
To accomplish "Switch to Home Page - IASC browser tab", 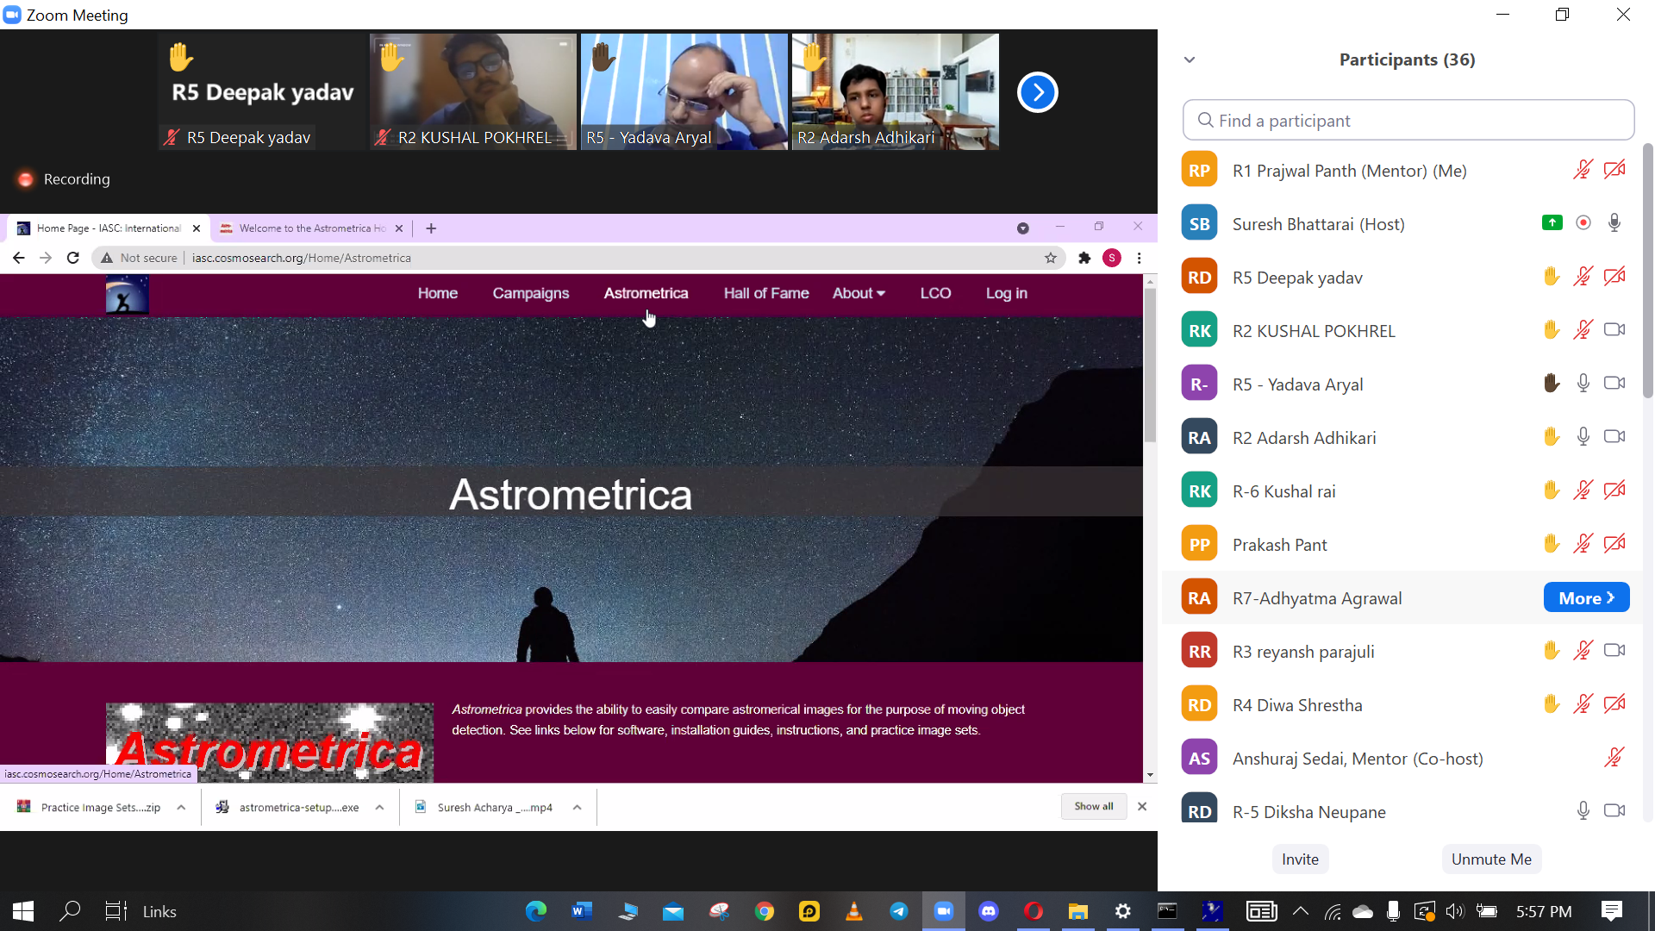I will [x=109, y=228].
